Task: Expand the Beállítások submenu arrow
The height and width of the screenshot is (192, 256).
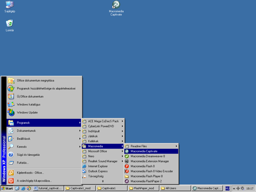Action: 80,139
